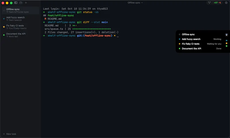Open the Offline sync title dropdown
Image resolution: width=230 pixels, height=138 pixels.
(x=135, y=3)
